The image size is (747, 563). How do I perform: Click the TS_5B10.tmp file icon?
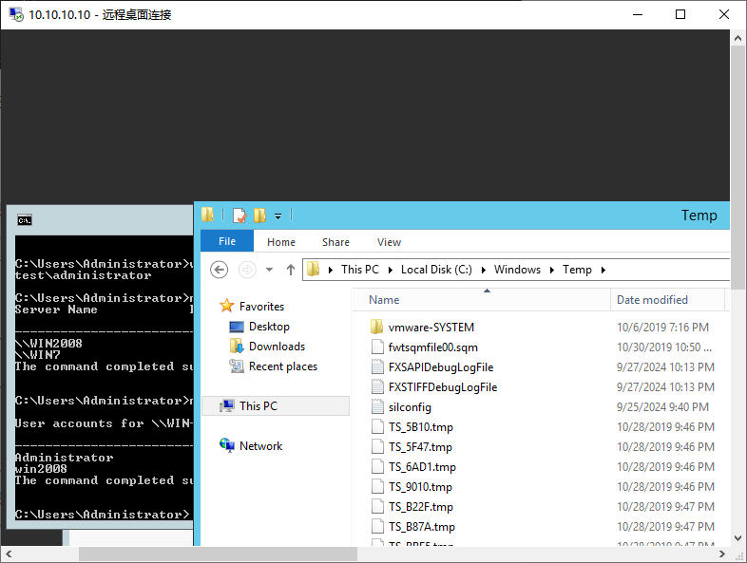pyautogui.click(x=377, y=426)
